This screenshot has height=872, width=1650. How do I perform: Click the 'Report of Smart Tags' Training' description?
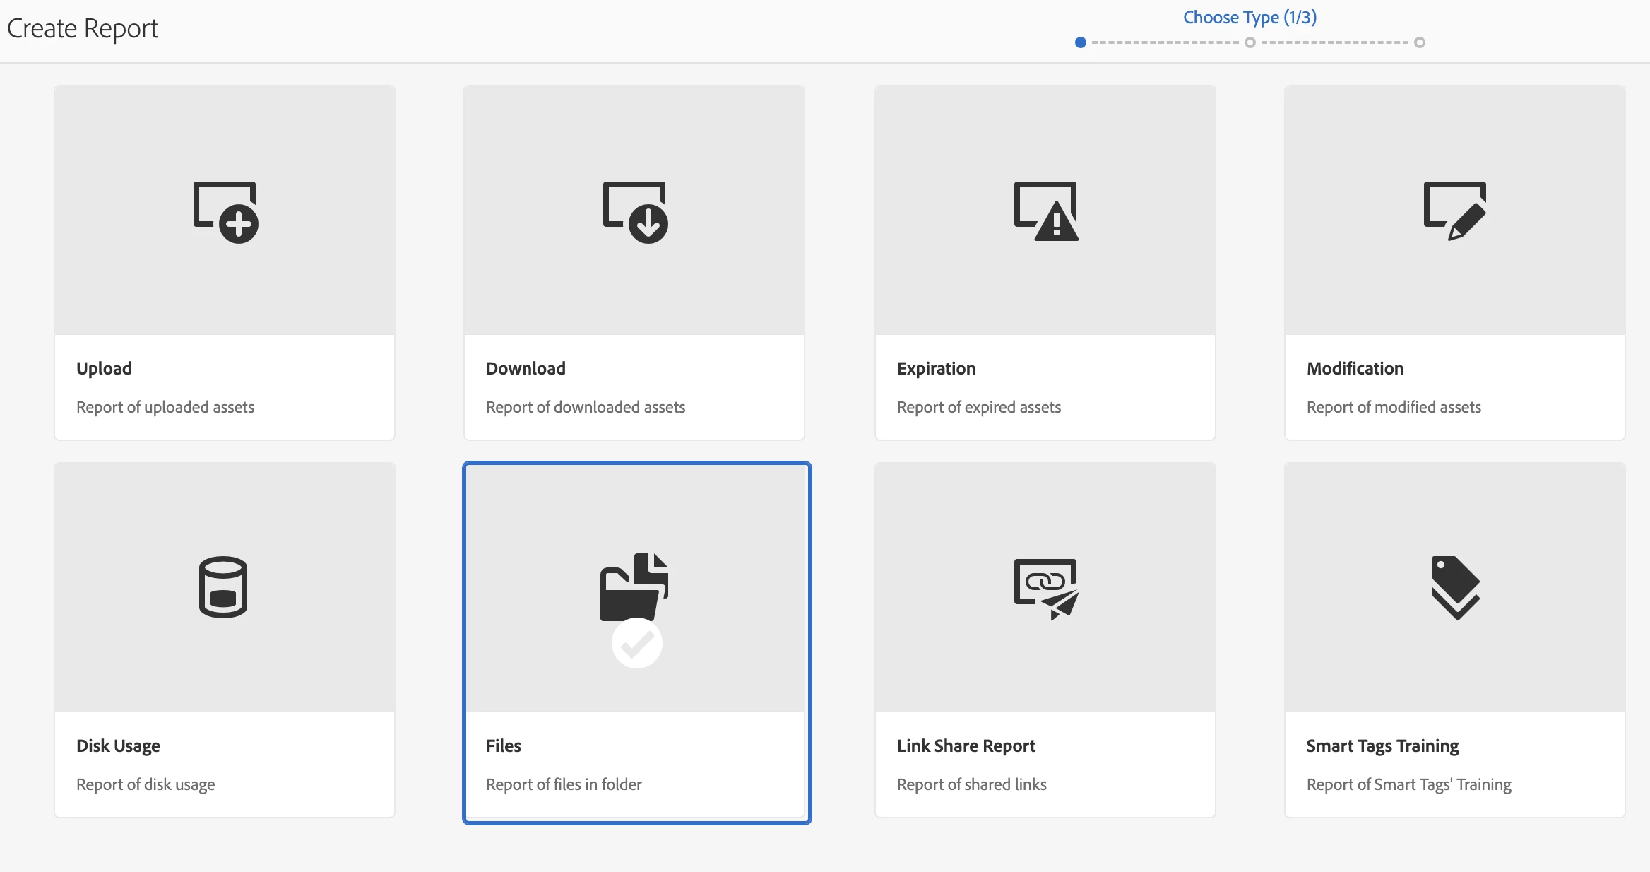tap(1408, 784)
